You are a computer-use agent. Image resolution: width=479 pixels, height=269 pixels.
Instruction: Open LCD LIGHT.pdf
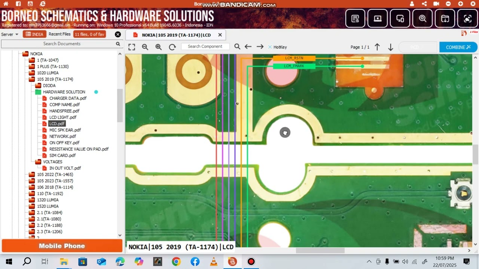tap(62, 117)
